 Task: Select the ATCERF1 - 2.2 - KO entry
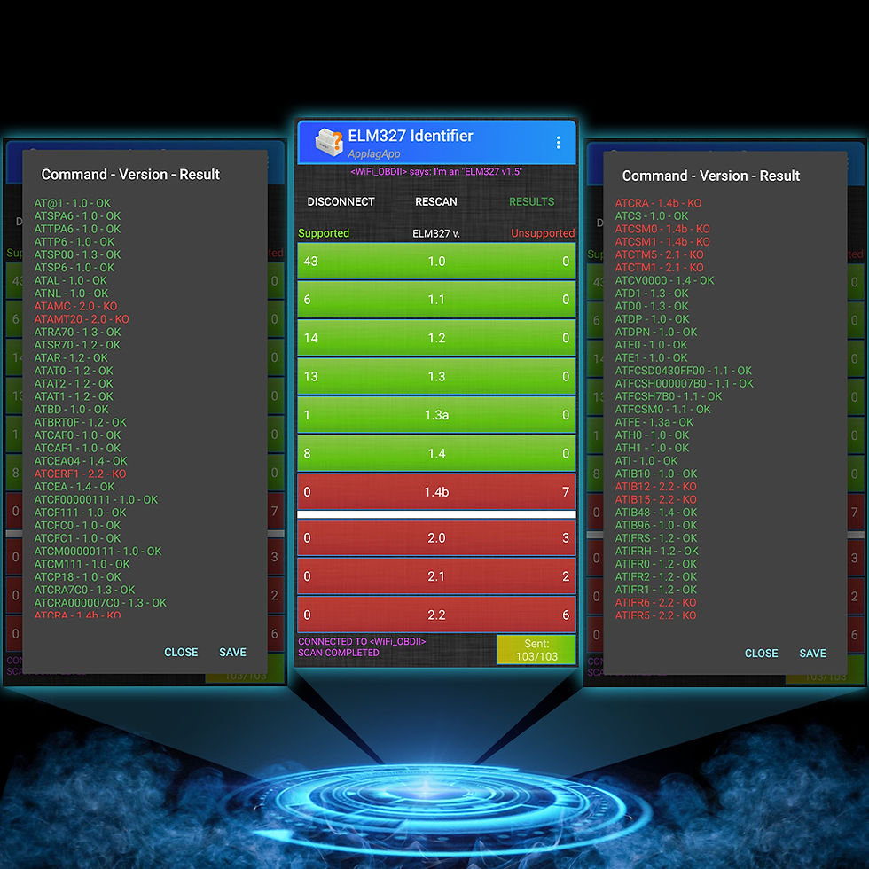point(80,474)
